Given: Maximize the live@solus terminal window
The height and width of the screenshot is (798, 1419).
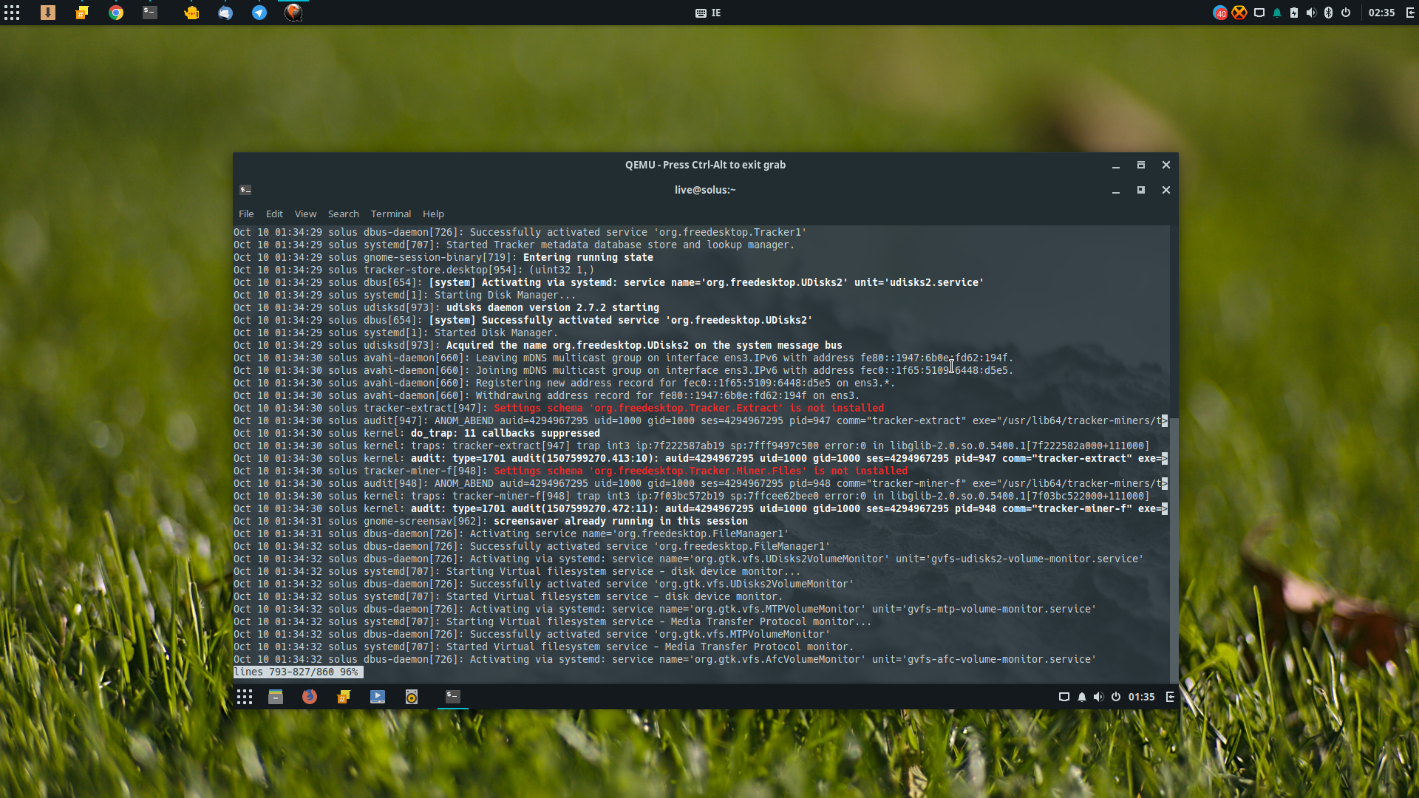Looking at the screenshot, I should [1141, 190].
